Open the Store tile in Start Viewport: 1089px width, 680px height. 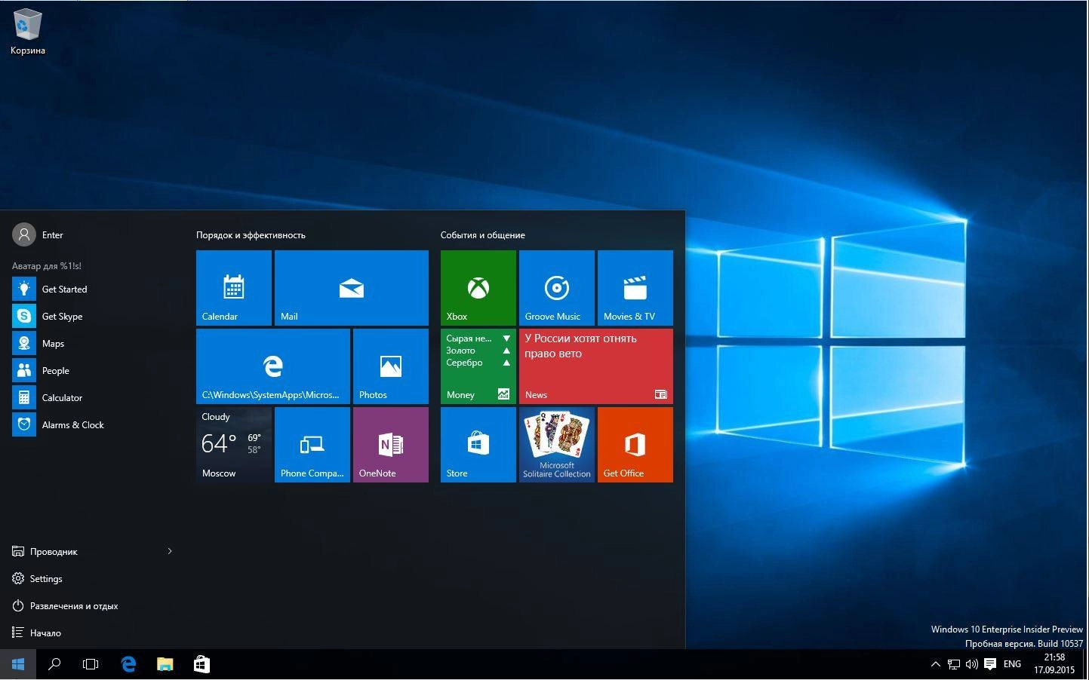(478, 445)
